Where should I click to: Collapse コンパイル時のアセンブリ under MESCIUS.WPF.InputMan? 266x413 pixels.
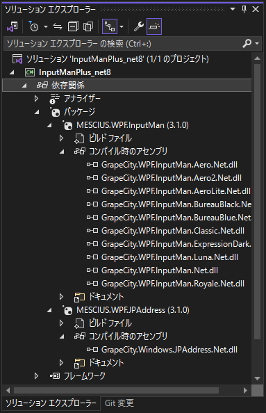[x=62, y=152]
